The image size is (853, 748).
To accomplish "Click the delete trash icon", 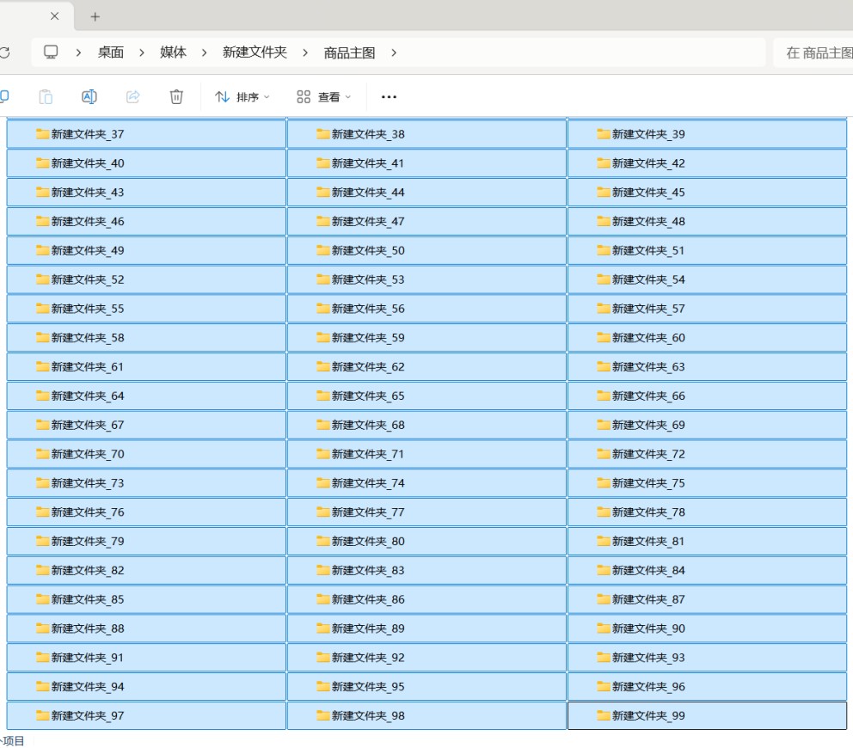I will pyautogui.click(x=176, y=97).
